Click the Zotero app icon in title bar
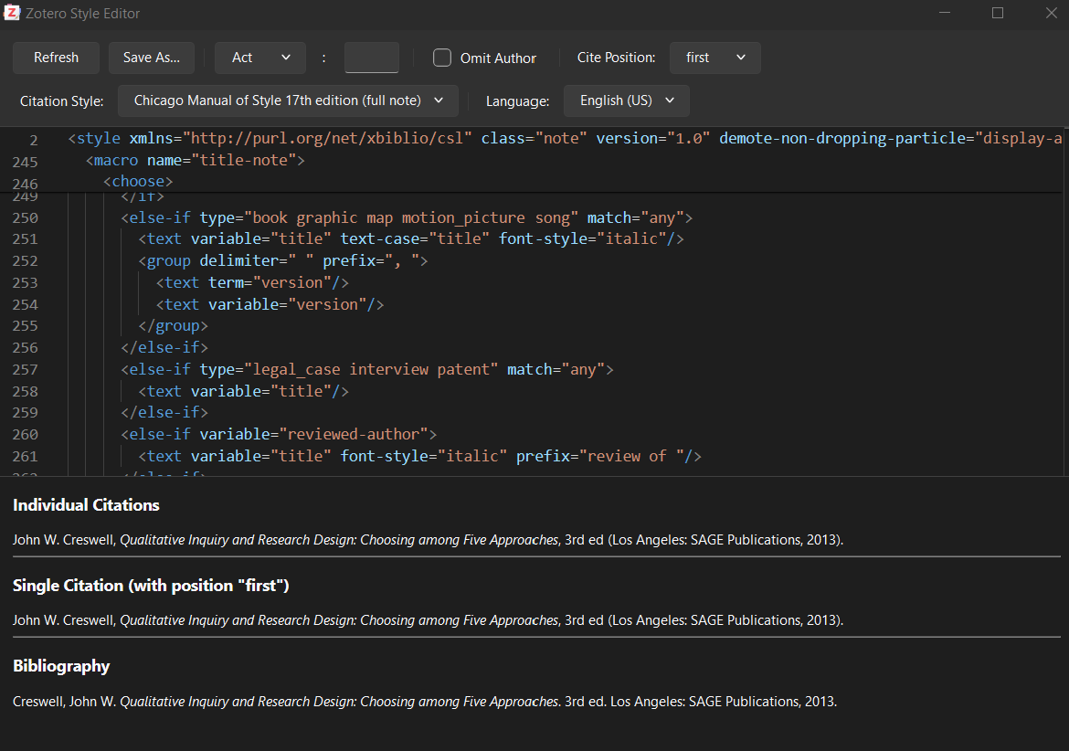The width and height of the screenshot is (1069, 751). point(12,12)
